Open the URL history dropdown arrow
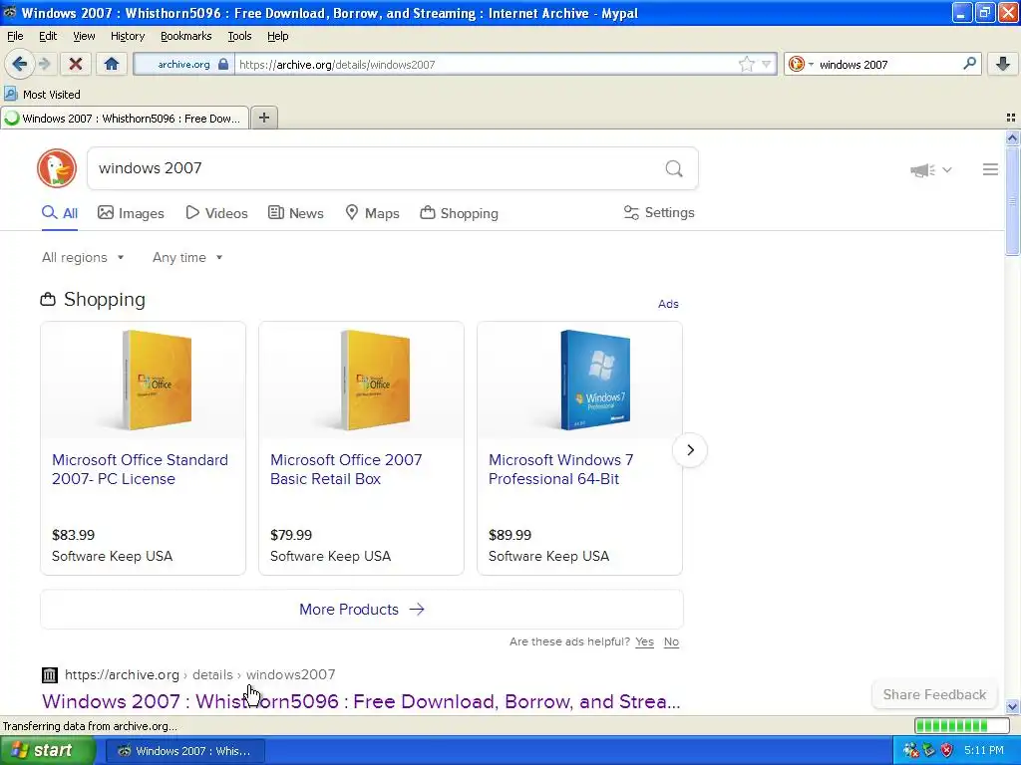Image resolution: width=1021 pixels, height=765 pixels. tap(766, 64)
